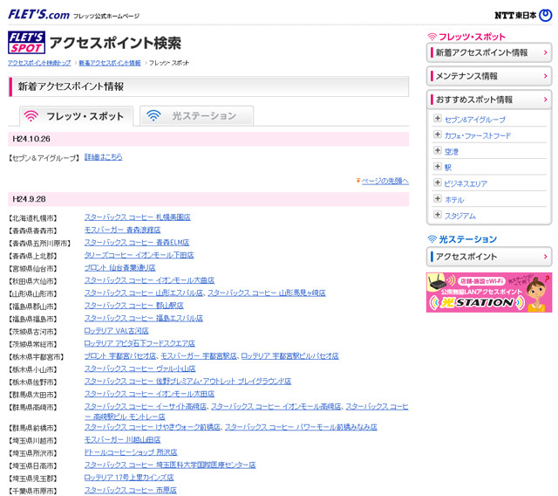The image size is (558, 496).
Task: Click the 光STATION pink banner
Action: click(489, 293)
